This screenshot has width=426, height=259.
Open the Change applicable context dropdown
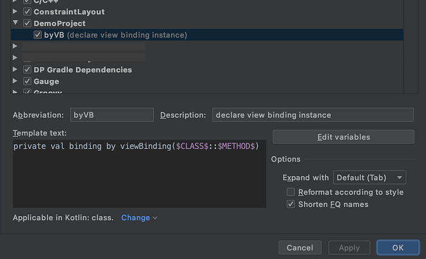pos(139,218)
